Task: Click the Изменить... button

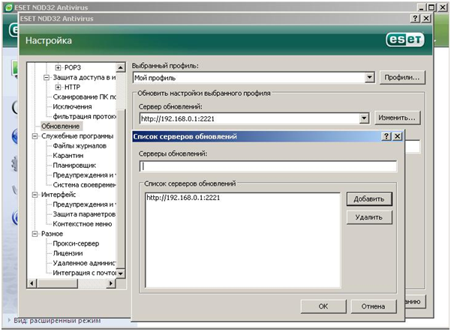Action: click(x=397, y=118)
